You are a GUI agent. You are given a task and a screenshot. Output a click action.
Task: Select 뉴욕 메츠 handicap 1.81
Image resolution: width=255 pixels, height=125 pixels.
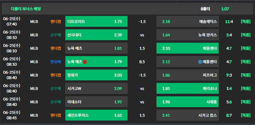coord(97,48)
